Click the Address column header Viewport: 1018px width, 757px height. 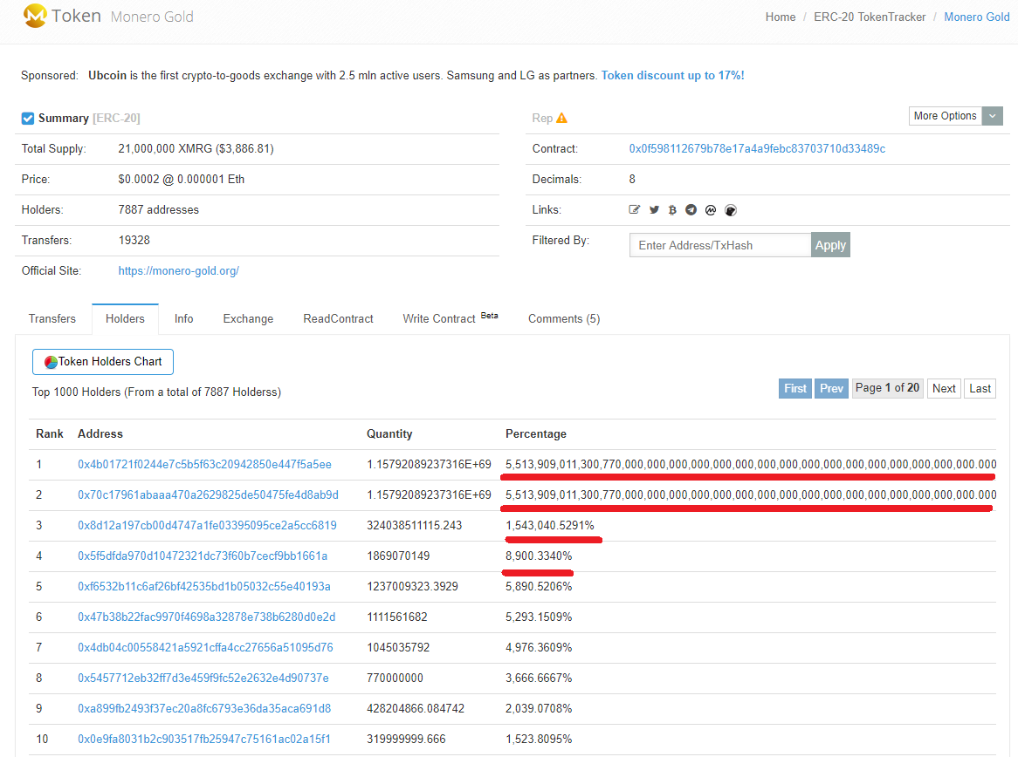pos(100,434)
